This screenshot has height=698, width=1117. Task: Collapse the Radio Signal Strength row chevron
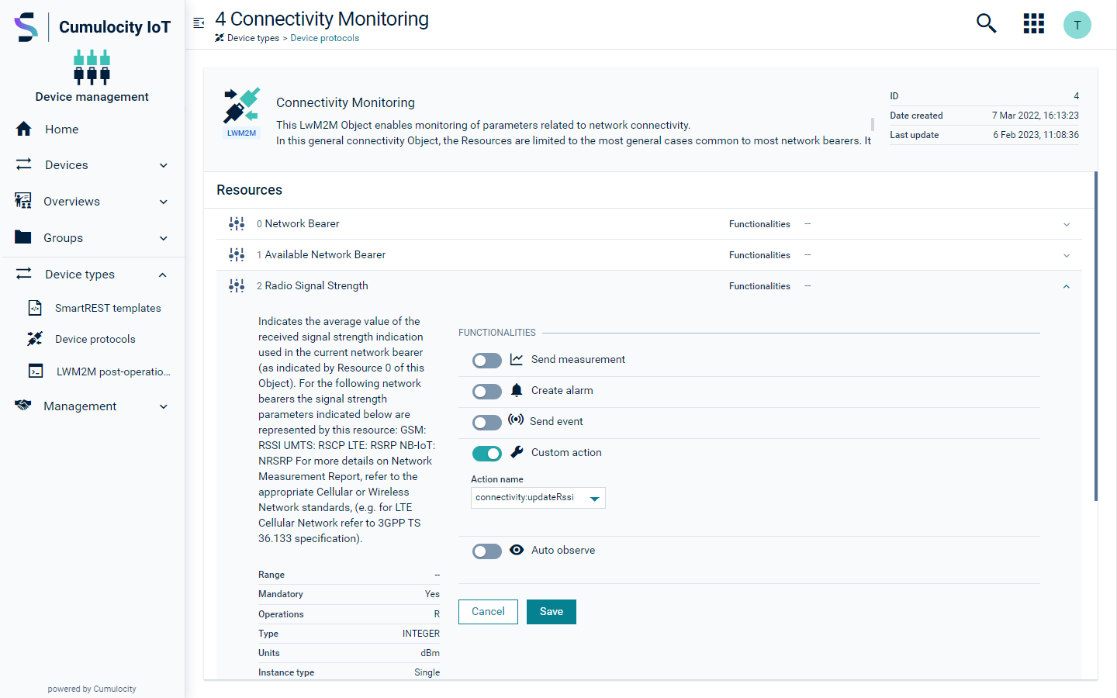[1067, 286]
